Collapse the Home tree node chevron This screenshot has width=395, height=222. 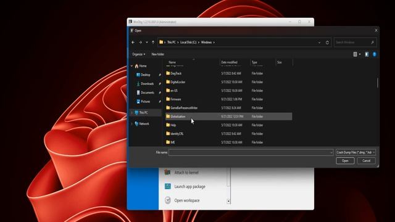coord(131,66)
